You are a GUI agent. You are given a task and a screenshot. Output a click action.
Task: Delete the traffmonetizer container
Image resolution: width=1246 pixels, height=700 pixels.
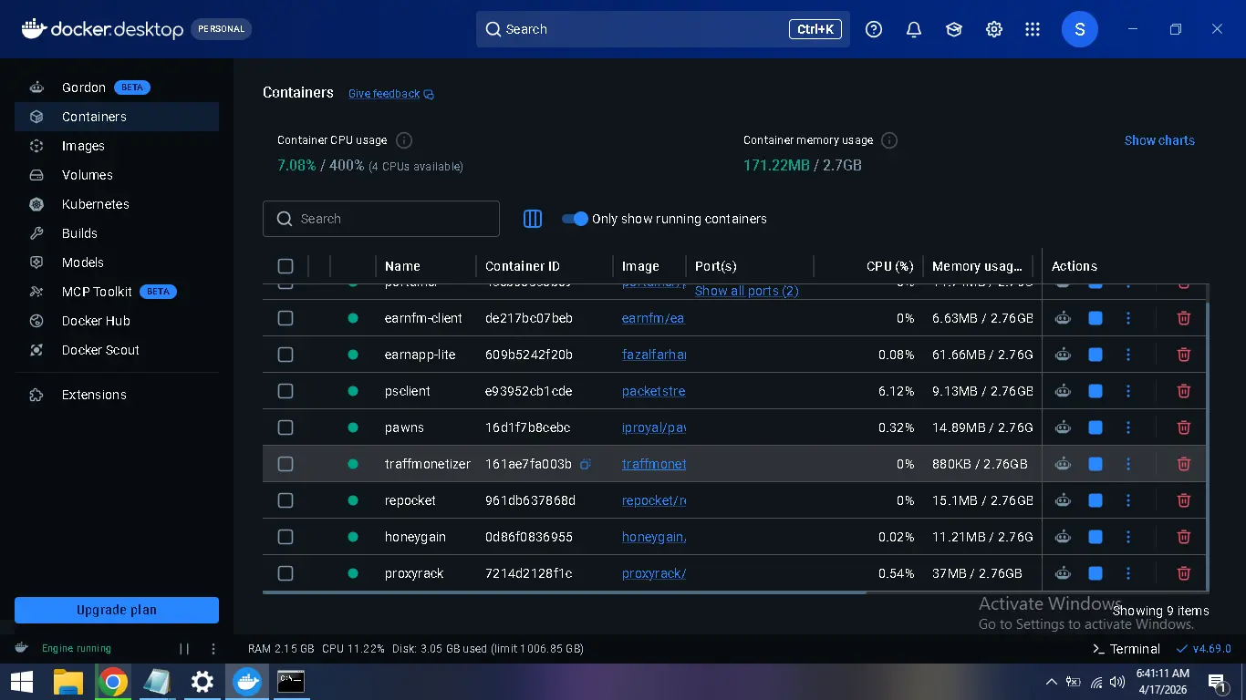tap(1184, 464)
